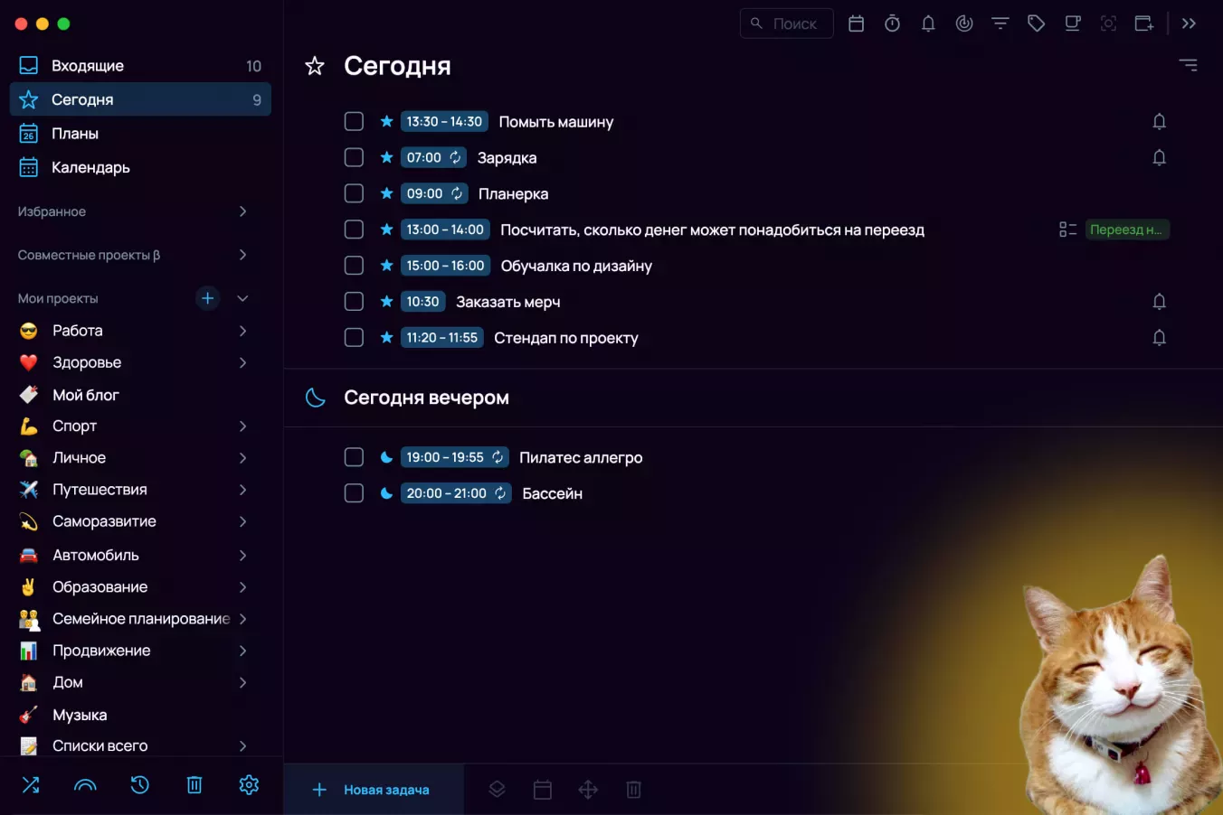Check off Планерка task

354,193
